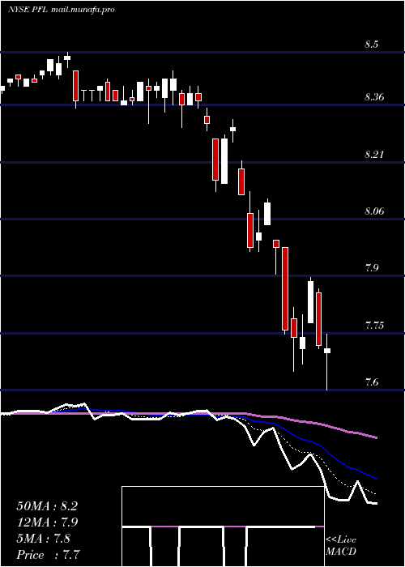Click the 8.36 price axis label
Screen dimensions: 405x567
coord(374,97)
